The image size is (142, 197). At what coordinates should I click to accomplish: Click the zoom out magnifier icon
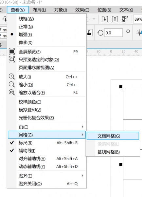(x=12, y=85)
